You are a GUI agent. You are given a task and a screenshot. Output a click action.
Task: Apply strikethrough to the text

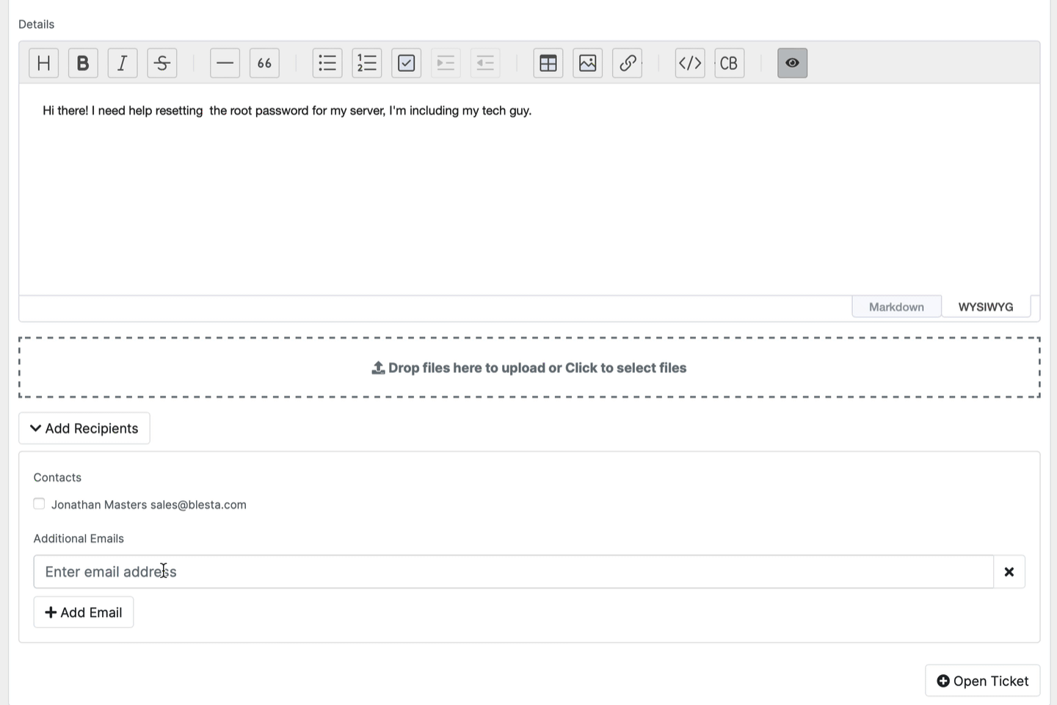161,63
